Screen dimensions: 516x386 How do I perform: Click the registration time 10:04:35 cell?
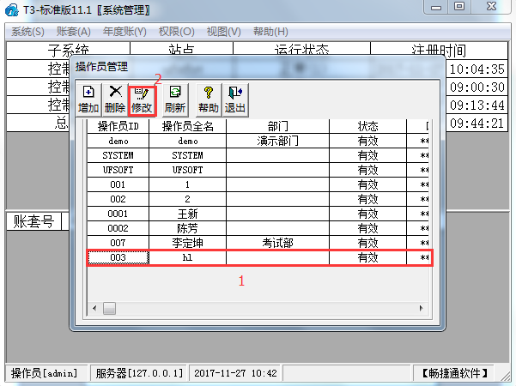point(477,69)
